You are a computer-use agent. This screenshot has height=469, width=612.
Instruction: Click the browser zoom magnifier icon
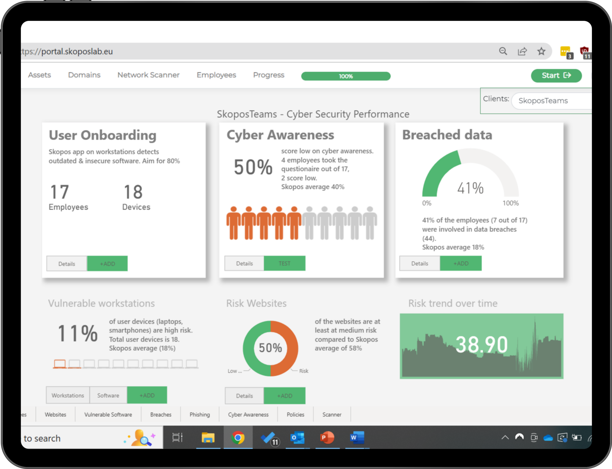pos(503,51)
